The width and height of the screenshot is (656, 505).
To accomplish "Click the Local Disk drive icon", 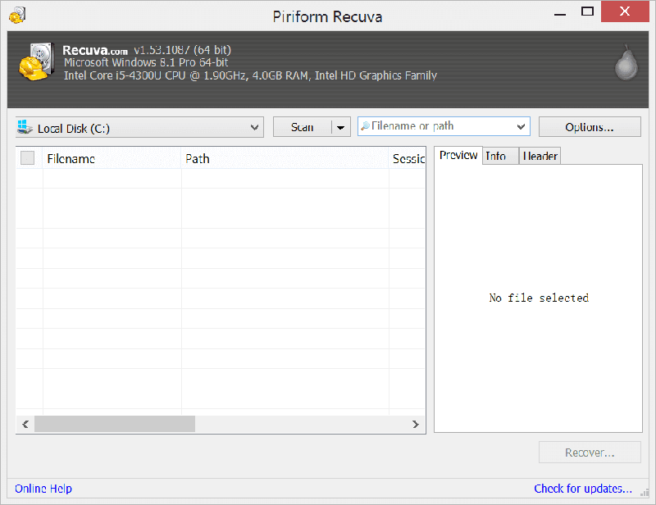I will click(25, 128).
